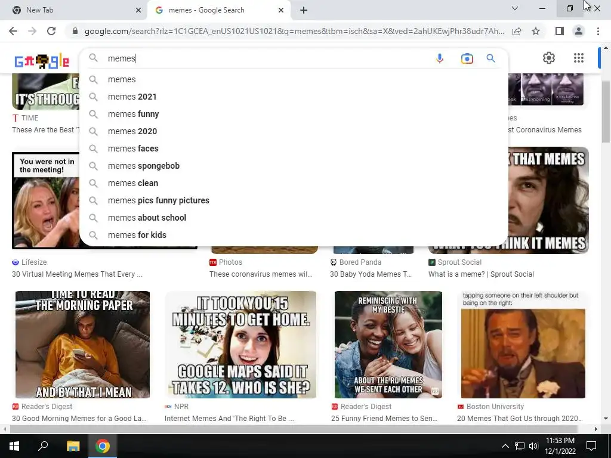This screenshot has width=611, height=458.
Task: Open NPR 'Internet Memes And The Right' link
Action: (229, 419)
